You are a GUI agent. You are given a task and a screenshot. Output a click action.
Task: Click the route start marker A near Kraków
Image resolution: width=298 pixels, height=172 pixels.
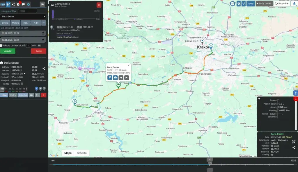click(x=211, y=46)
